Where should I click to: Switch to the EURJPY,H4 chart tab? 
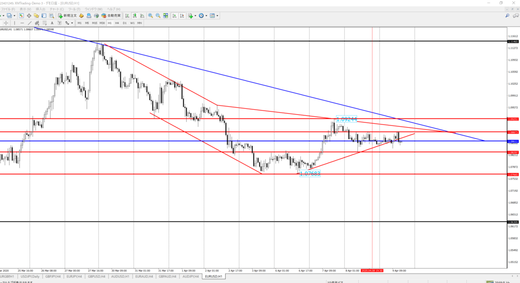point(74,276)
